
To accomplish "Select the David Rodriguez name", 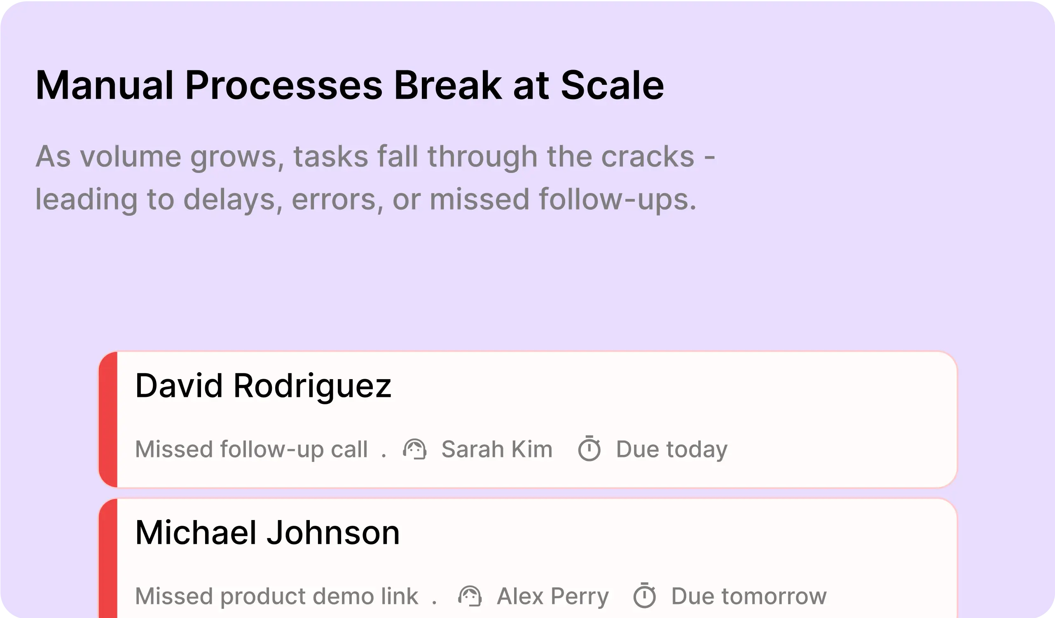I will (x=263, y=386).
